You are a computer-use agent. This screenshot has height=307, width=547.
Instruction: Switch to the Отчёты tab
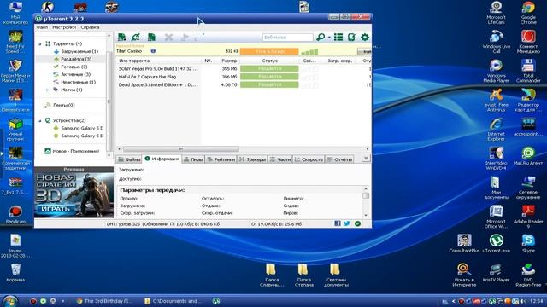(339, 159)
